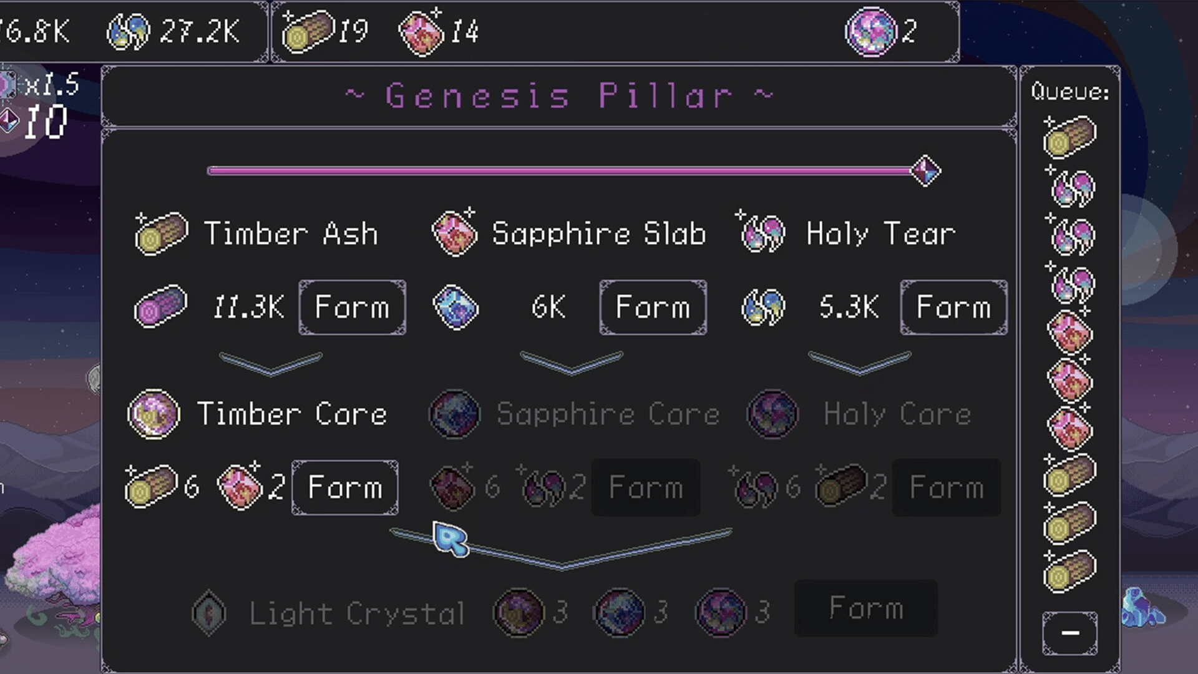Click the Genesis Pillar title banner
The height and width of the screenshot is (674, 1198).
559,97
